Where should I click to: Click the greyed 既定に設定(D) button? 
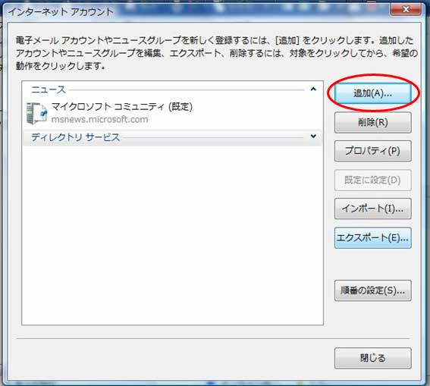(x=372, y=180)
